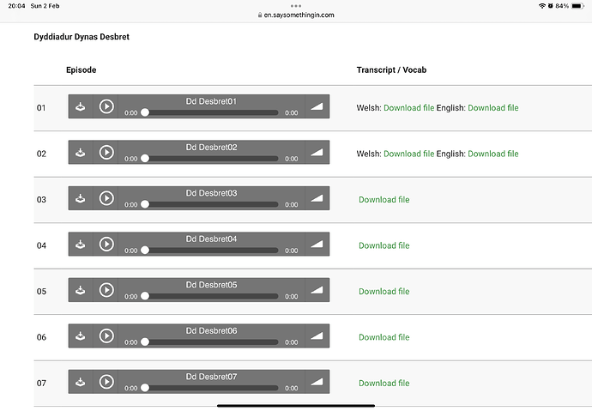Open episode 07 transcript Download file link
Screen dimensions: 592x411
coord(384,383)
